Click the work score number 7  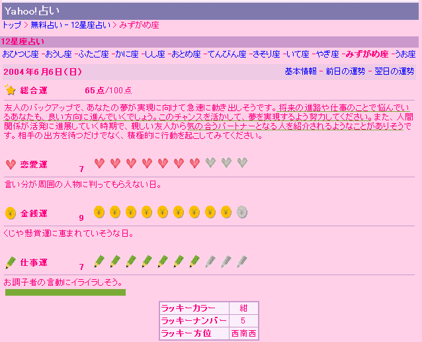click(81, 267)
